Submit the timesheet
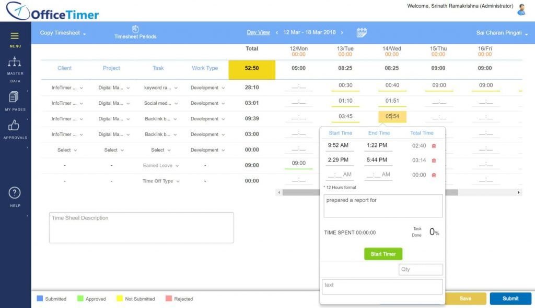This screenshot has height=308, width=535. pyautogui.click(x=510, y=298)
